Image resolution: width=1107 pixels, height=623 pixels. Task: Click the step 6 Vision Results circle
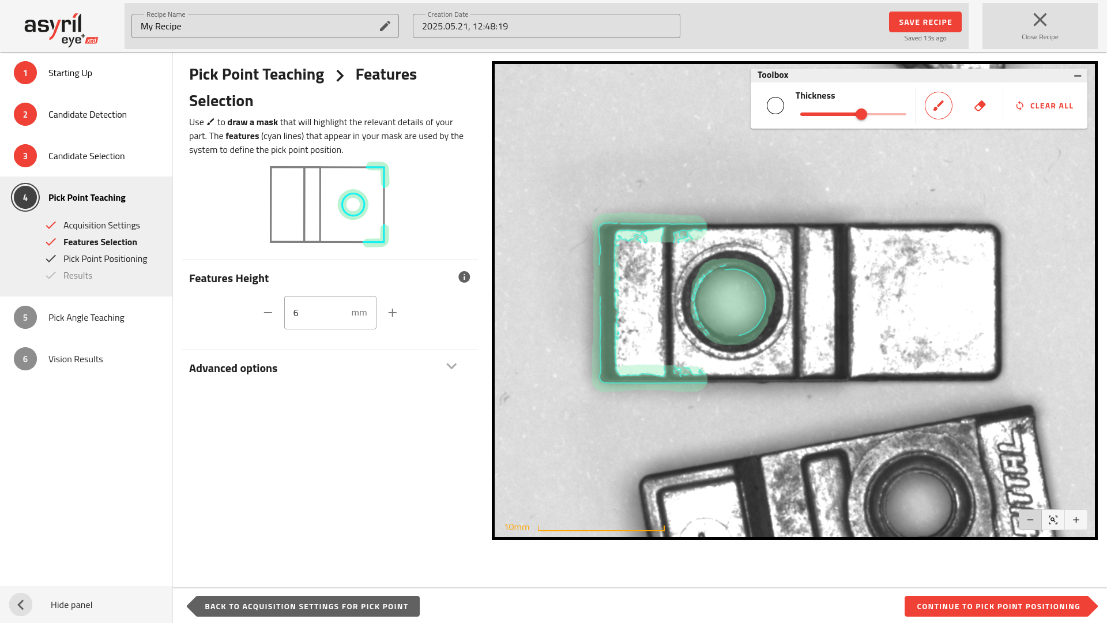point(25,359)
